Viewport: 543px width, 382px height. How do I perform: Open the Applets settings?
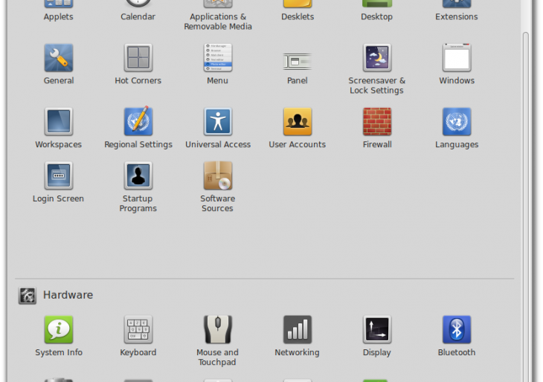[59, 10]
